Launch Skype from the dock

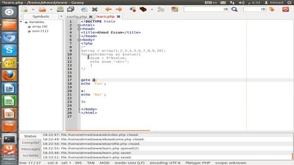pos(9,50)
